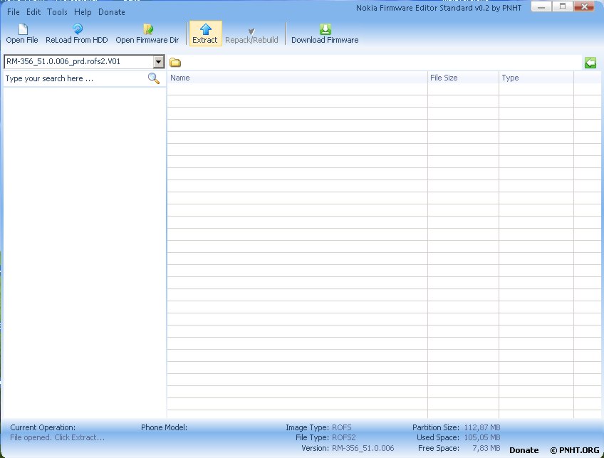Click the Partition Size value 112,87 MB
Screen dimensions: 604x458
pyautogui.click(x=482, y=427)
